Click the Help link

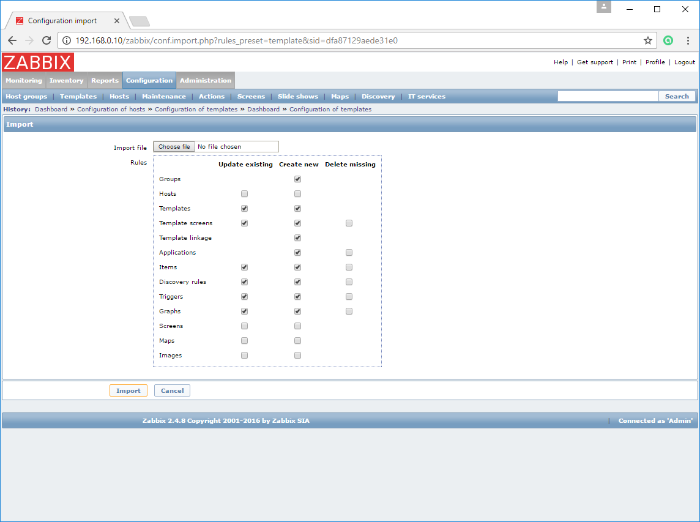(560, 62)
